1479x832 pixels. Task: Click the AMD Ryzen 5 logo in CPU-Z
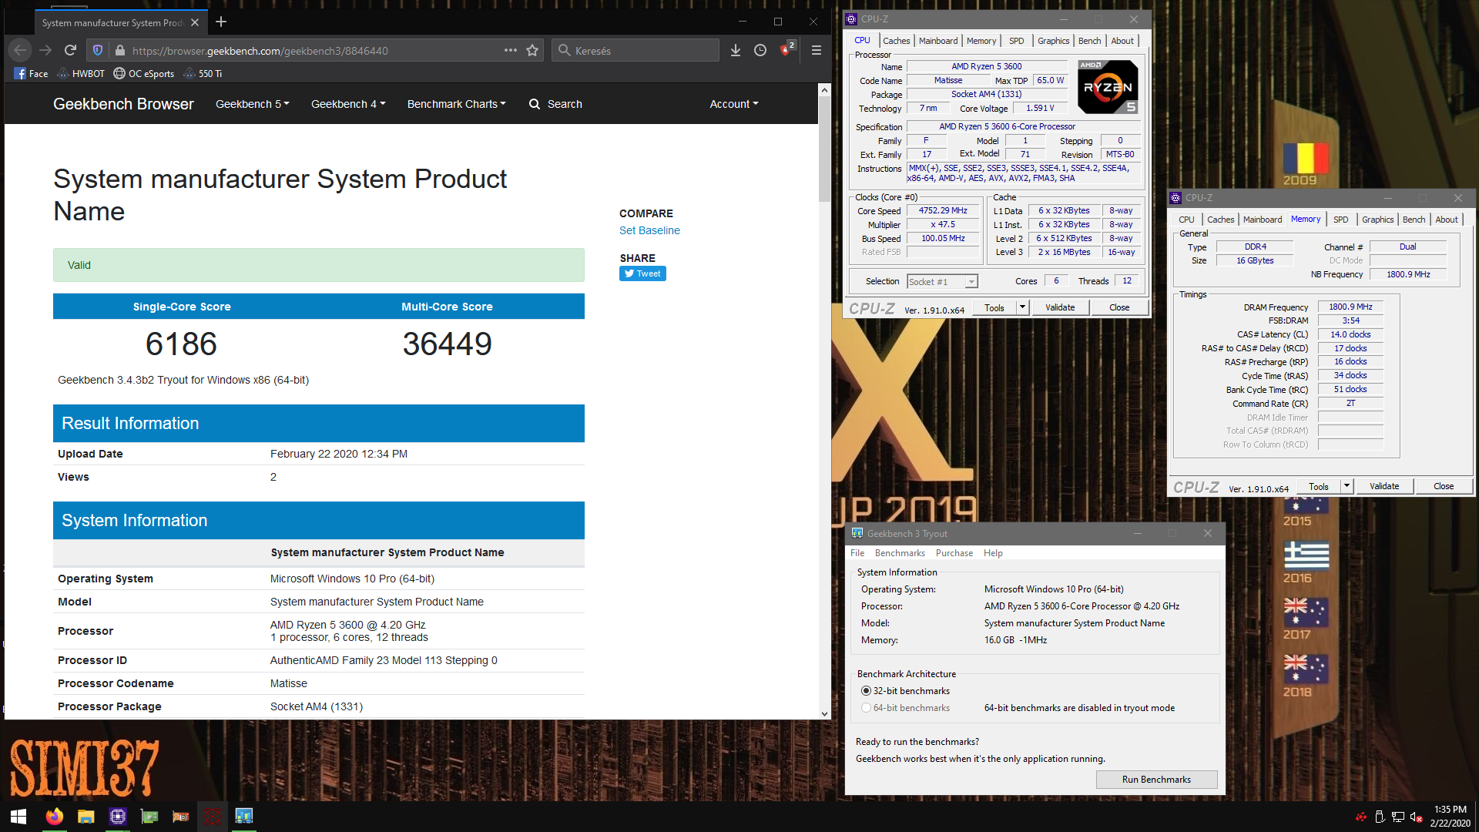(x=1108, y=87)
